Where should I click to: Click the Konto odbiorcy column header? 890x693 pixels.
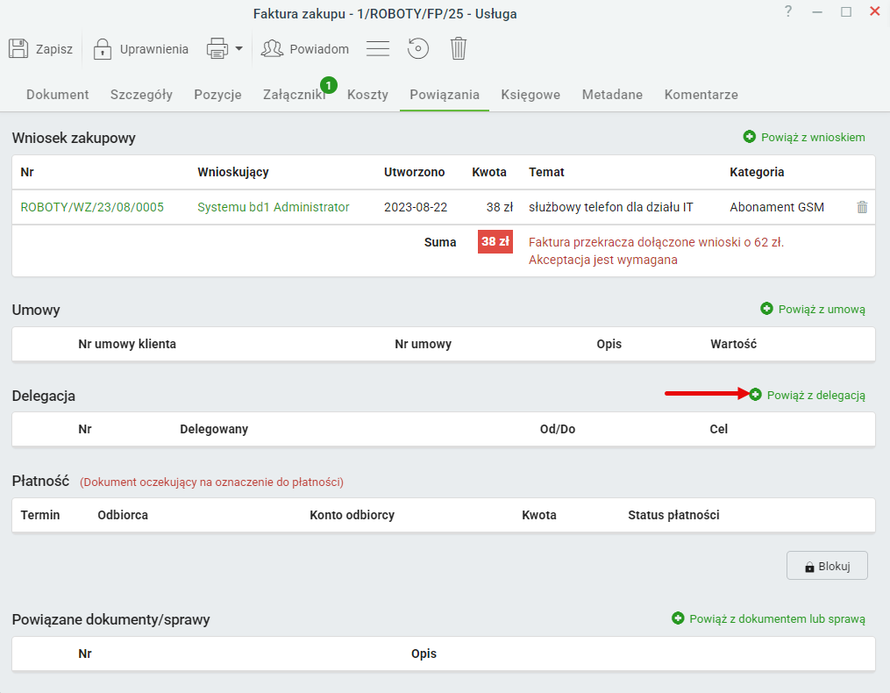pyautogui.click(x=352, y=515)
